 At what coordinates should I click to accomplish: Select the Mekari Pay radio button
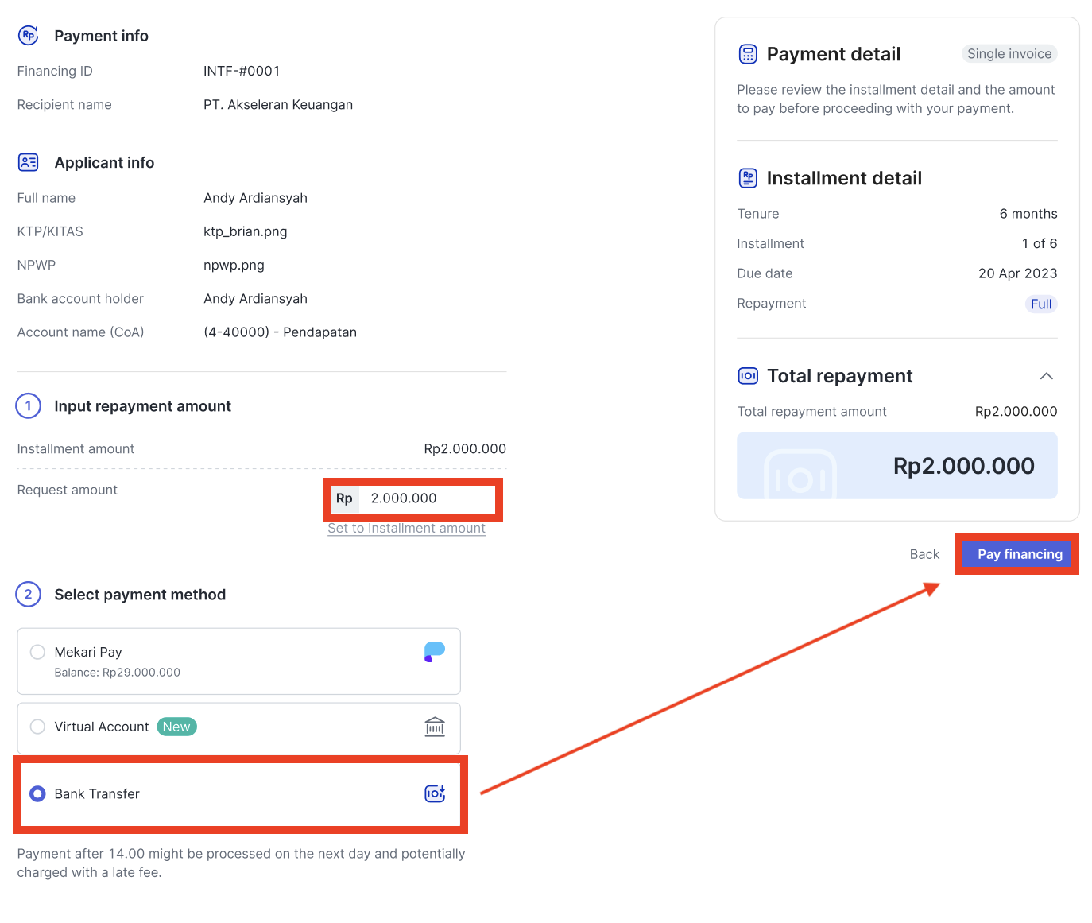pyautogui.click(x=37, y=652)
